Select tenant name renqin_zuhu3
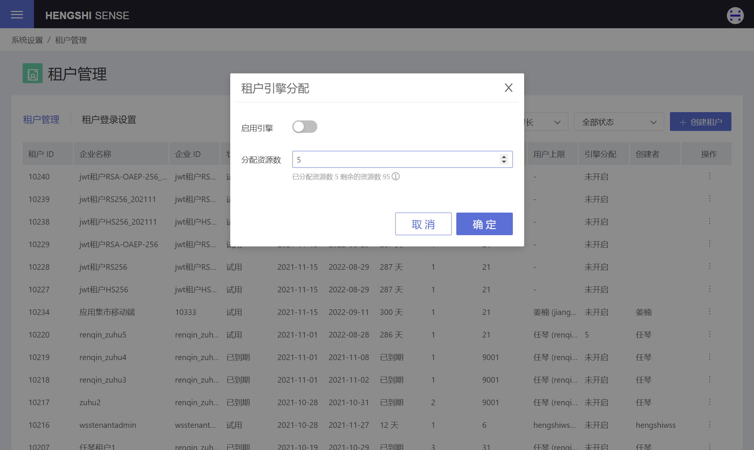 point(103,380)
